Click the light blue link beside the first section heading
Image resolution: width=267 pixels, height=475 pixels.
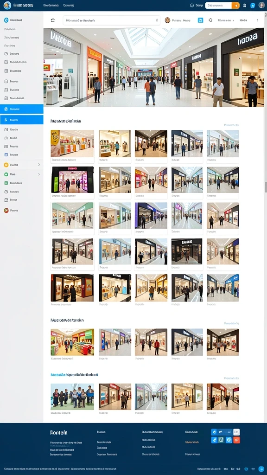click(231, 125)
